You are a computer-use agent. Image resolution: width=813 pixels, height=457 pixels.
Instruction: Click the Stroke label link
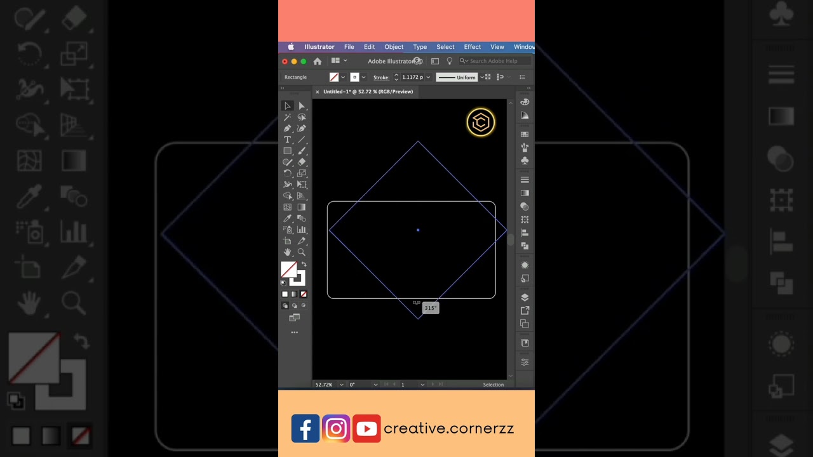381,77
